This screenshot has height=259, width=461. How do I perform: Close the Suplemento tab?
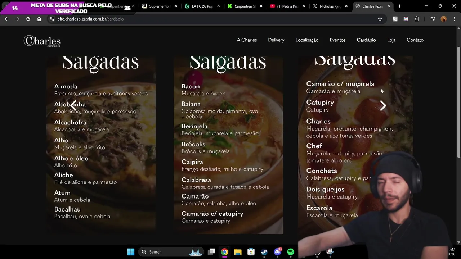point(176,6)
